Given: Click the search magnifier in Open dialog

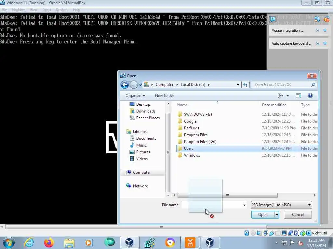Looking at the screenshot, I should (x=313, y=85).
